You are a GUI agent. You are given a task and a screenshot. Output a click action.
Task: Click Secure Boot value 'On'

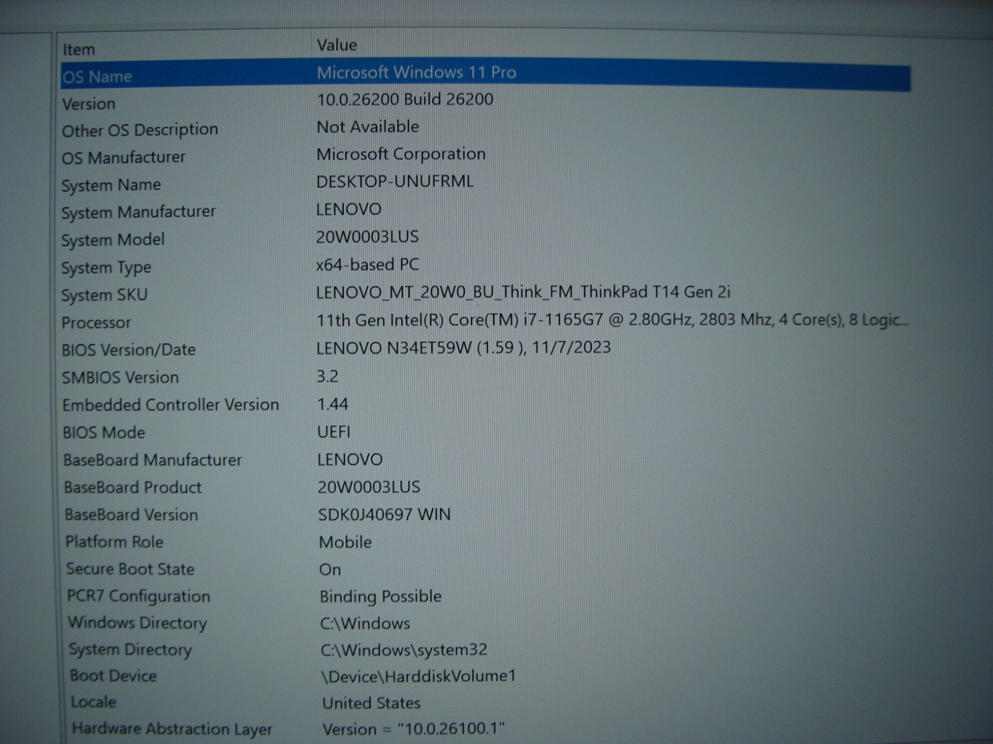coord(330,569)
